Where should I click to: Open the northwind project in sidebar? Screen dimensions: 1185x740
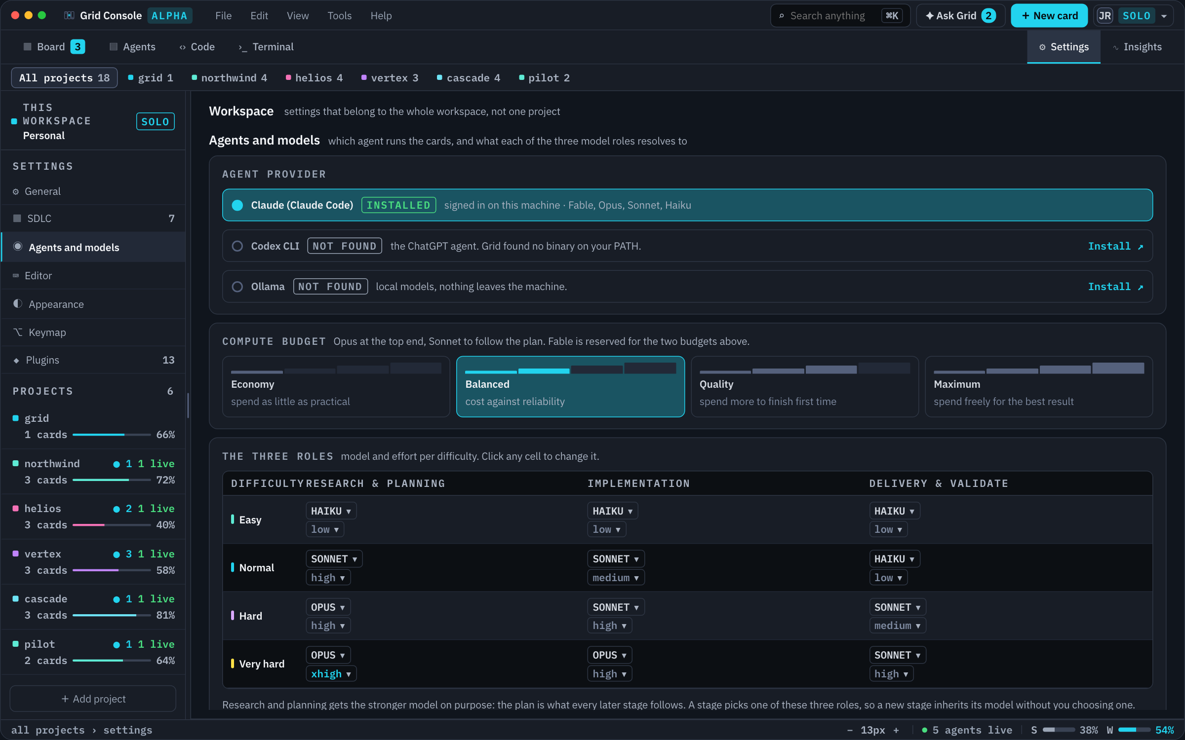coord(93,472)
